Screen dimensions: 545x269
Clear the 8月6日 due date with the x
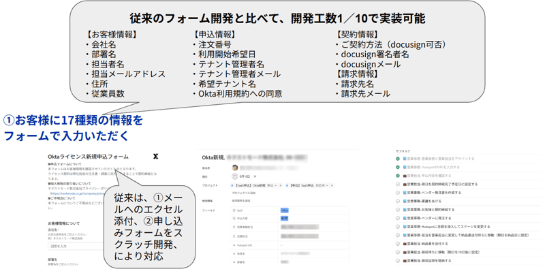tap(254, 176)
